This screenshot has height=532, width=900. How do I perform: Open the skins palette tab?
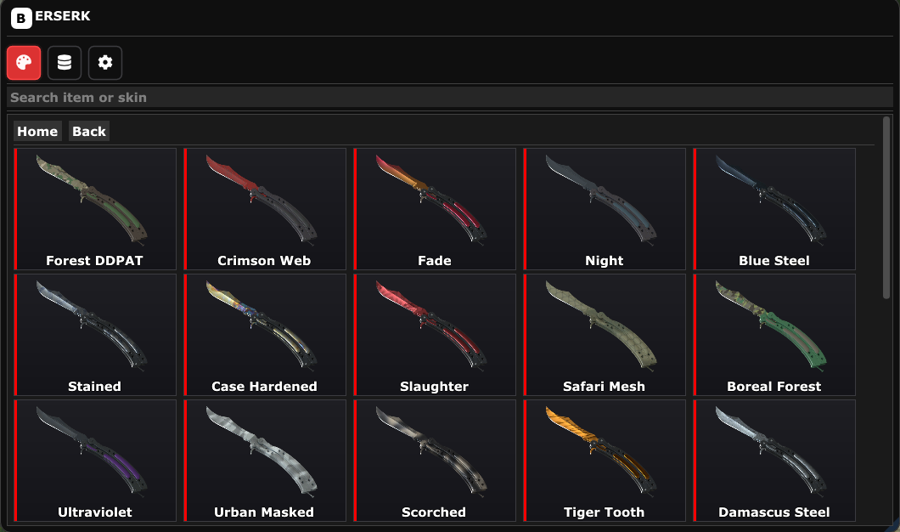click(x=24, y=63)
